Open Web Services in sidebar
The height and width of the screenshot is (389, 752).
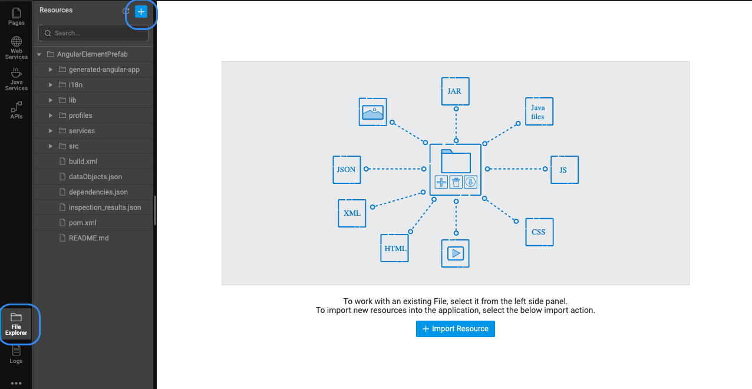[x=17, y=48]
